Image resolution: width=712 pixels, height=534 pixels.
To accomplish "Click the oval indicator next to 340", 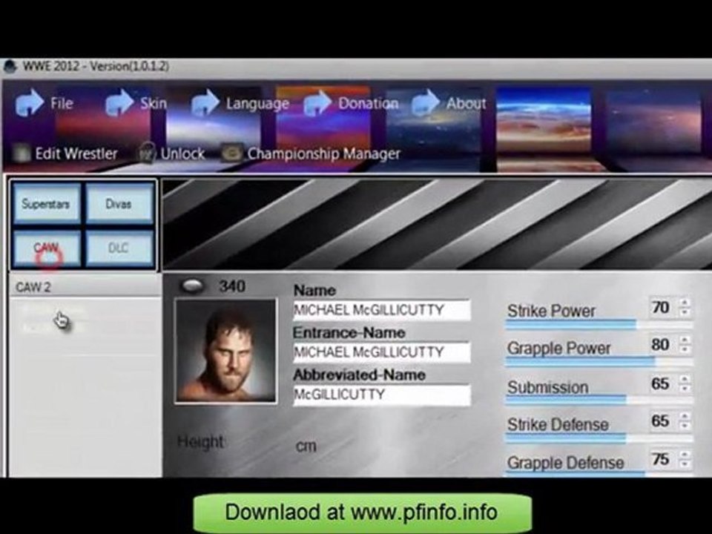I will 193,286.
